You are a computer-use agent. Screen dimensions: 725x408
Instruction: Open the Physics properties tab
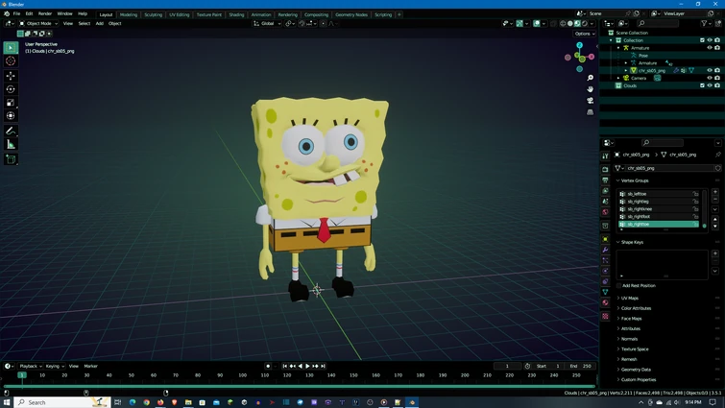click(605, 271)
